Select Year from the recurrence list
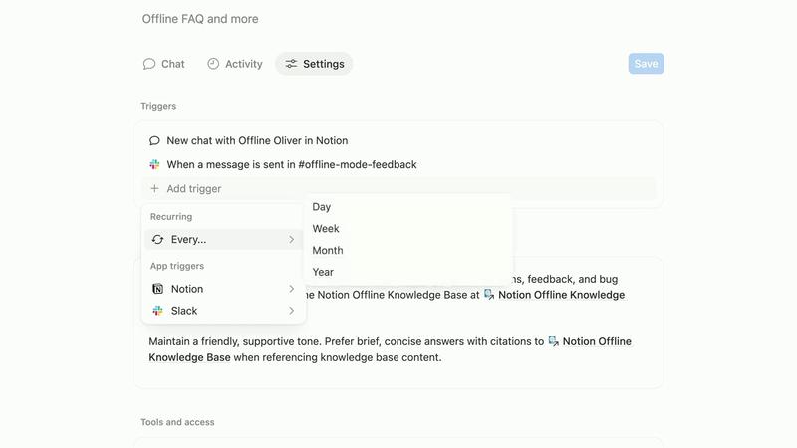Image resolution: width=797 pixels, height=448 pixels. point(323,272)
